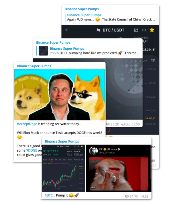173x204 pixels.
Task: Click the share icon beside BTC / USDT
Action: click(136, 30)
